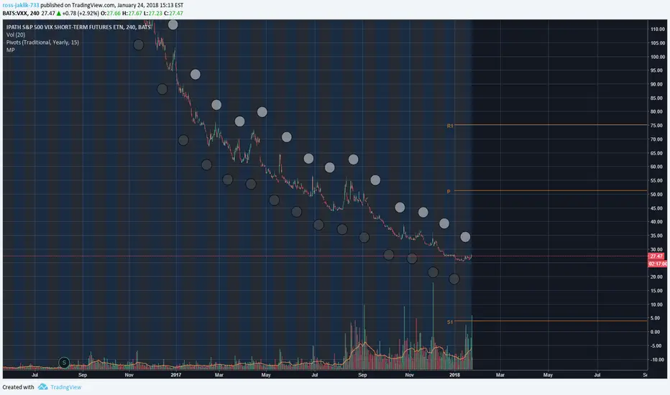Select the Vol (20) indicator label
This screenshot has width=670, height=395.
point(16,34)
